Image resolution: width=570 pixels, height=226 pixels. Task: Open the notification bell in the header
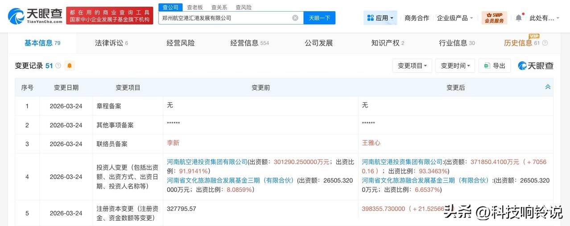(x=518, y=18)
